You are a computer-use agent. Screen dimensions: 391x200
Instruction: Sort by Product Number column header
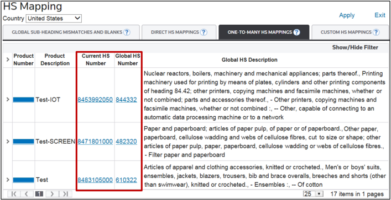click(24, 60)
